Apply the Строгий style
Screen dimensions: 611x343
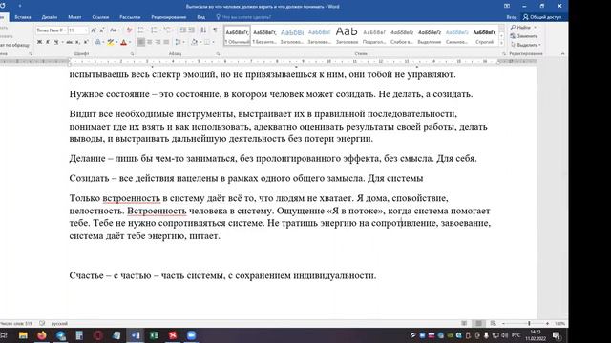point(484,36)
